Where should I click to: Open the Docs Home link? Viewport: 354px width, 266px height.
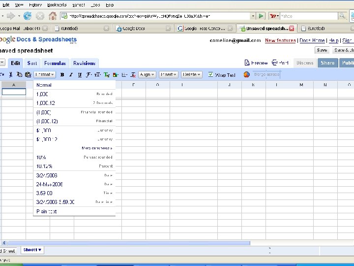pyautogui.click(x=312, y=40)
